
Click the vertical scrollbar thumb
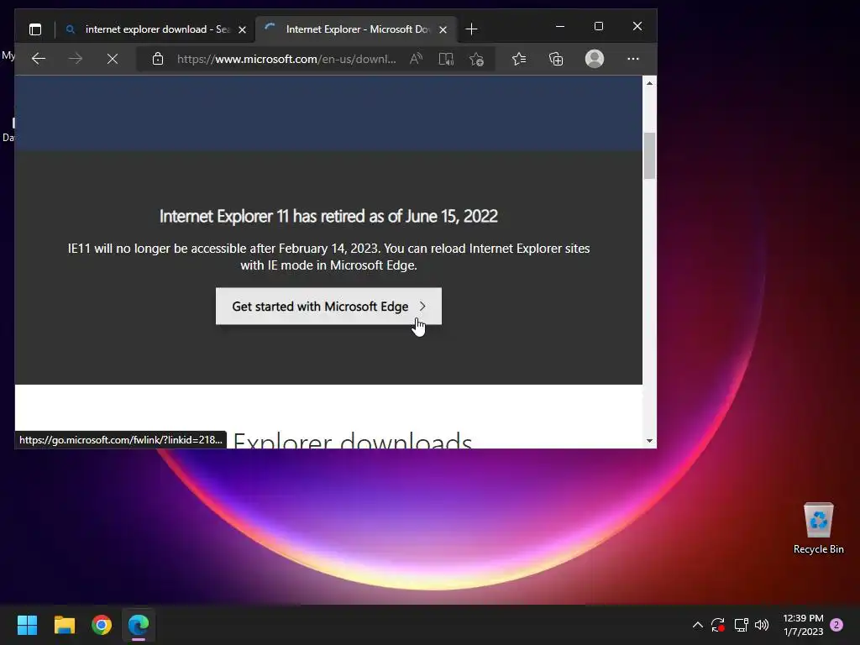649,155
